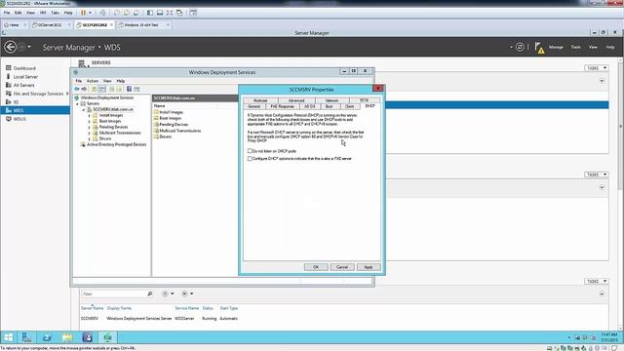Open Server Manager Tools menu

tap(576, 47)
